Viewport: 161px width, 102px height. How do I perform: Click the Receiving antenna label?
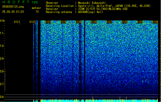click(59, 12)
